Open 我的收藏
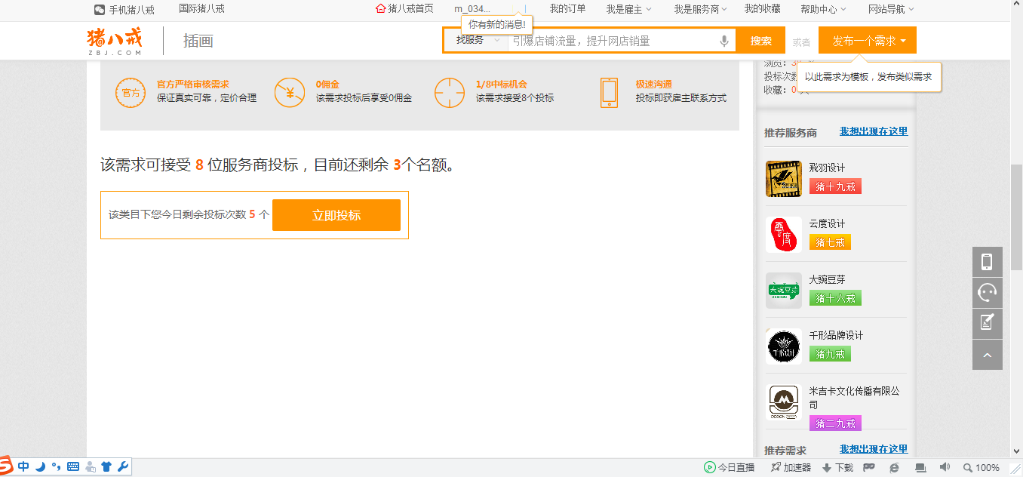 762,9
